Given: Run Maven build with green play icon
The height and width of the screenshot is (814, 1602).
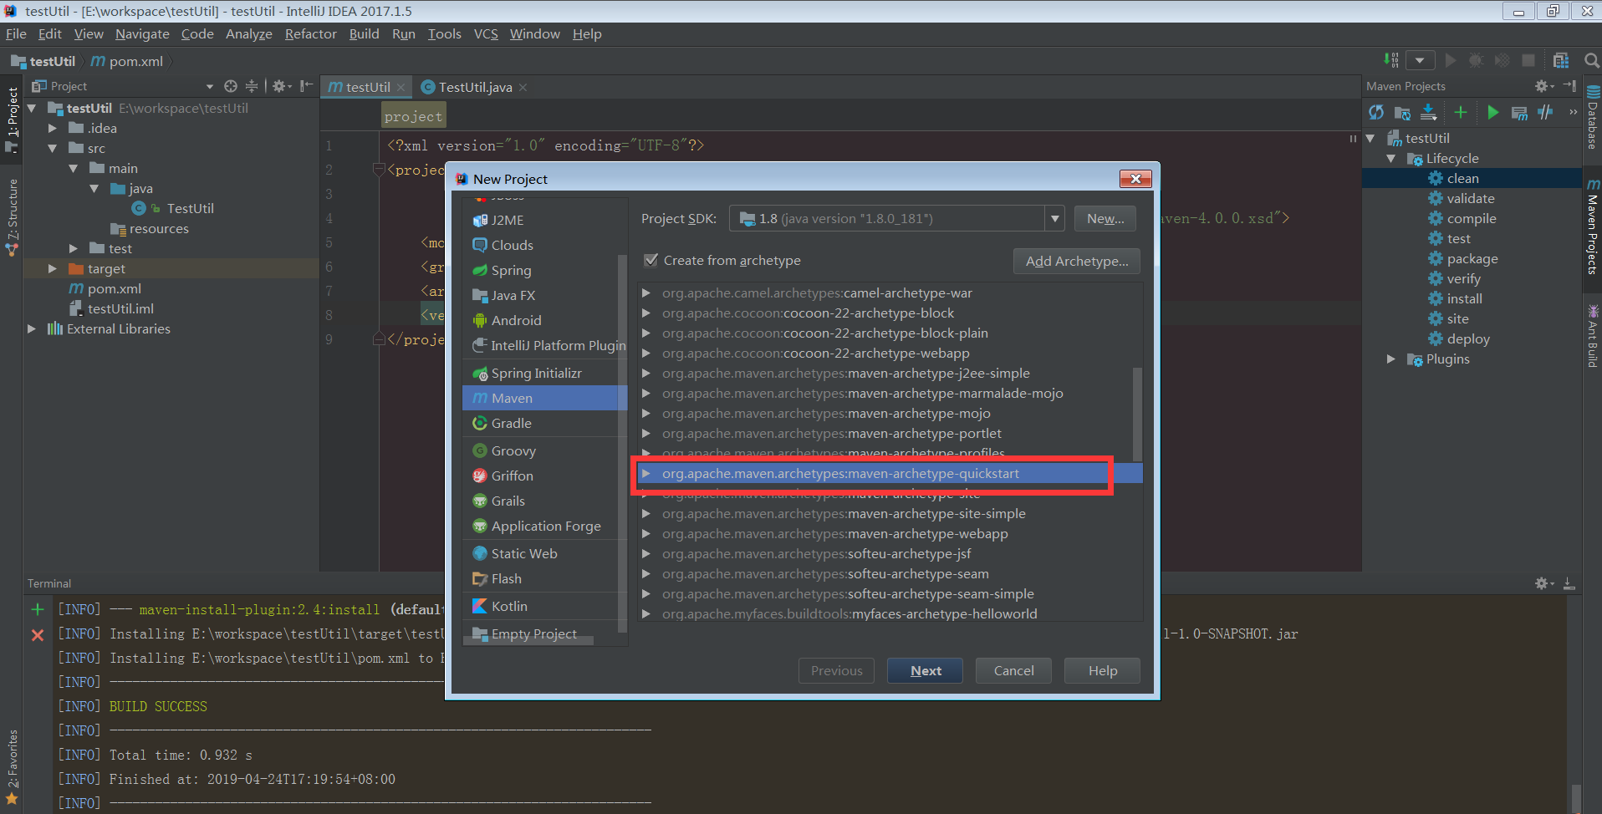Looking at the screenshot, I should (1492, 113).
